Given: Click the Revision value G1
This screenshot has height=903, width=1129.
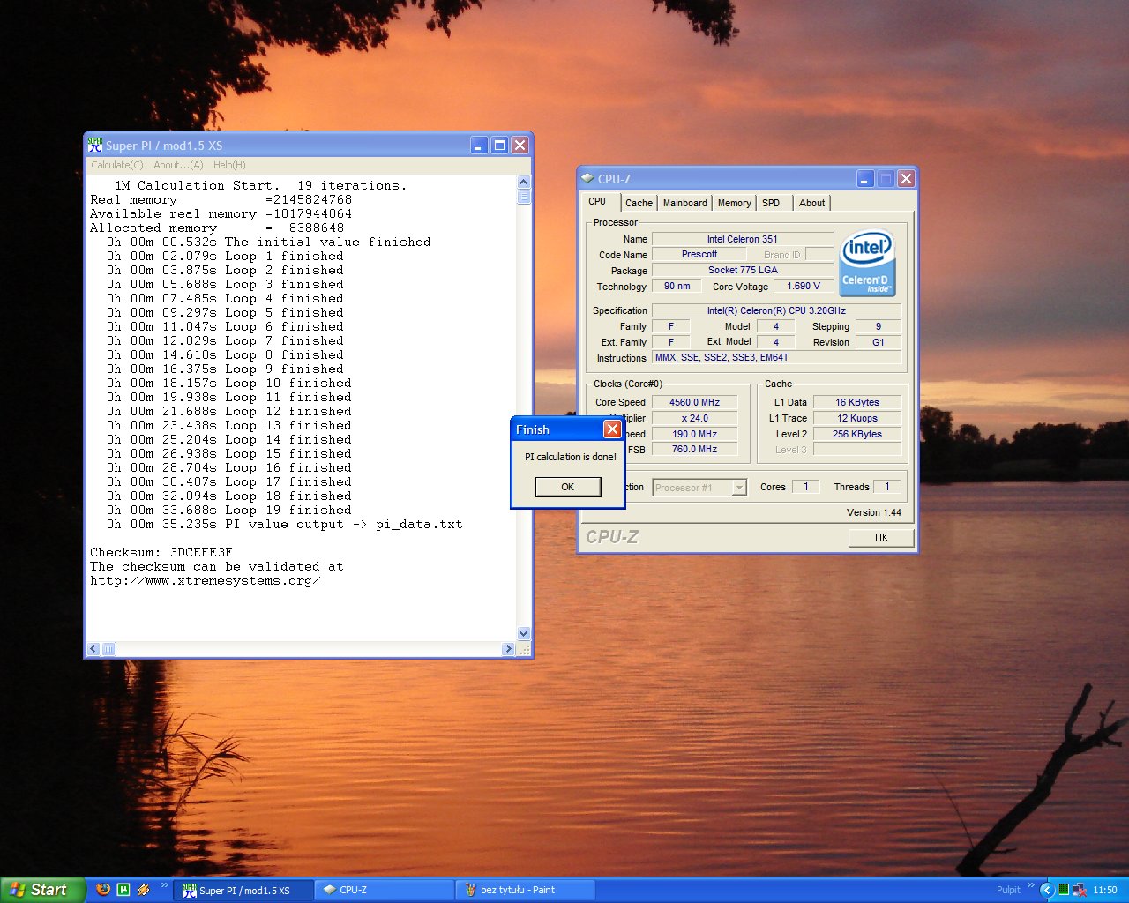Looking at the screenshot, I should [878, 342].
